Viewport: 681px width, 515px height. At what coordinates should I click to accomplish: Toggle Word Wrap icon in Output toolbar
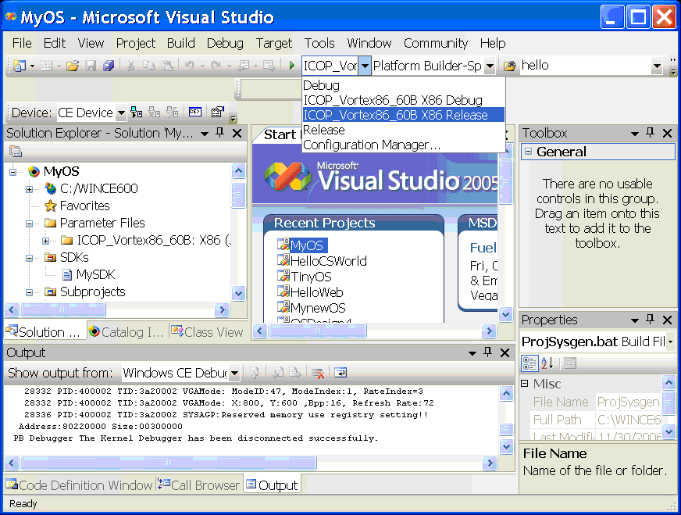[340, 373]
